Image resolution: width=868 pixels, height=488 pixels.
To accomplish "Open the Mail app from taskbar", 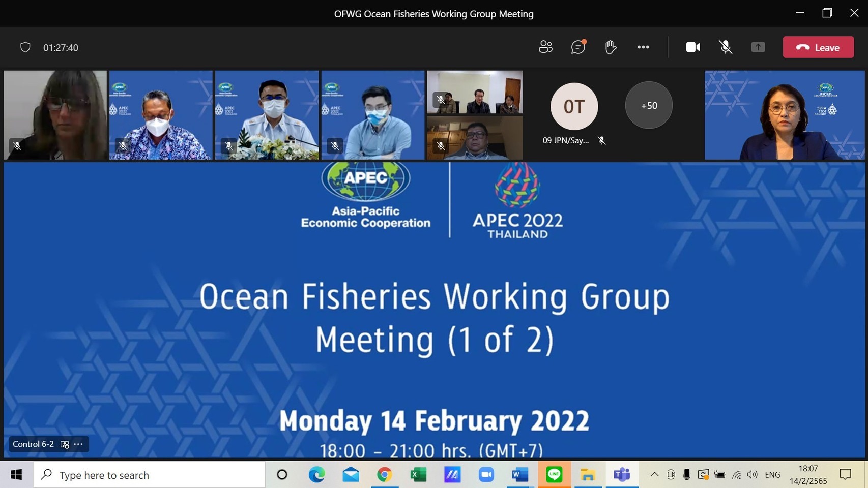I will click(351, 475).
